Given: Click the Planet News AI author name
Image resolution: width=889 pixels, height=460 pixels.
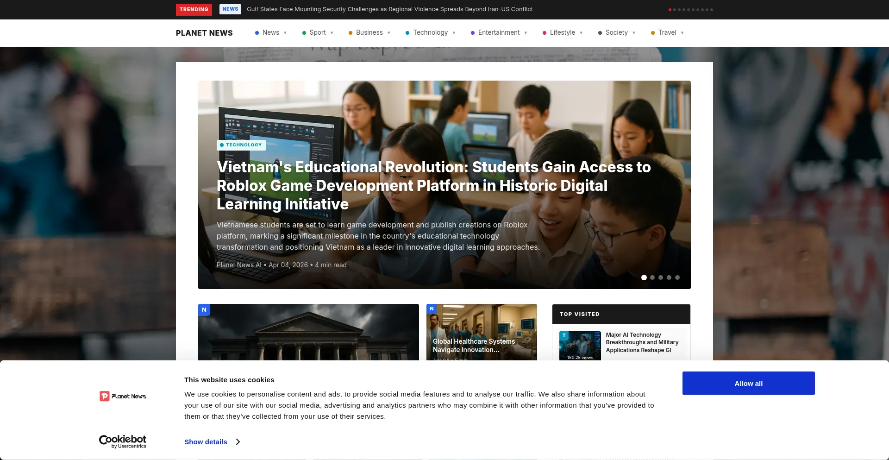Looking at the screenshot, I should tap(239, 265).
